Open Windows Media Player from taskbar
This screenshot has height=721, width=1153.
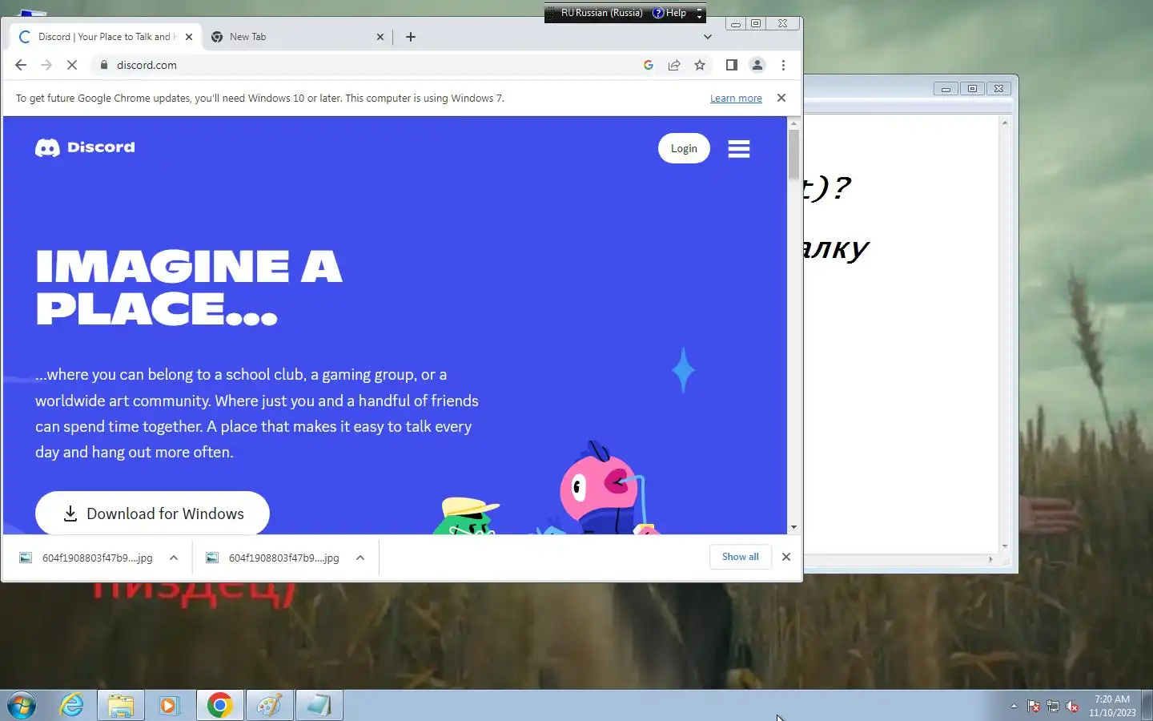pos(169,705)
